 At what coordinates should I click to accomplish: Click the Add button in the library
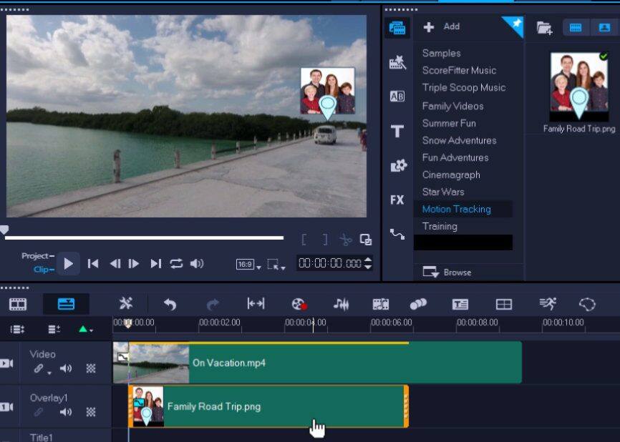(x=439, y=26)
